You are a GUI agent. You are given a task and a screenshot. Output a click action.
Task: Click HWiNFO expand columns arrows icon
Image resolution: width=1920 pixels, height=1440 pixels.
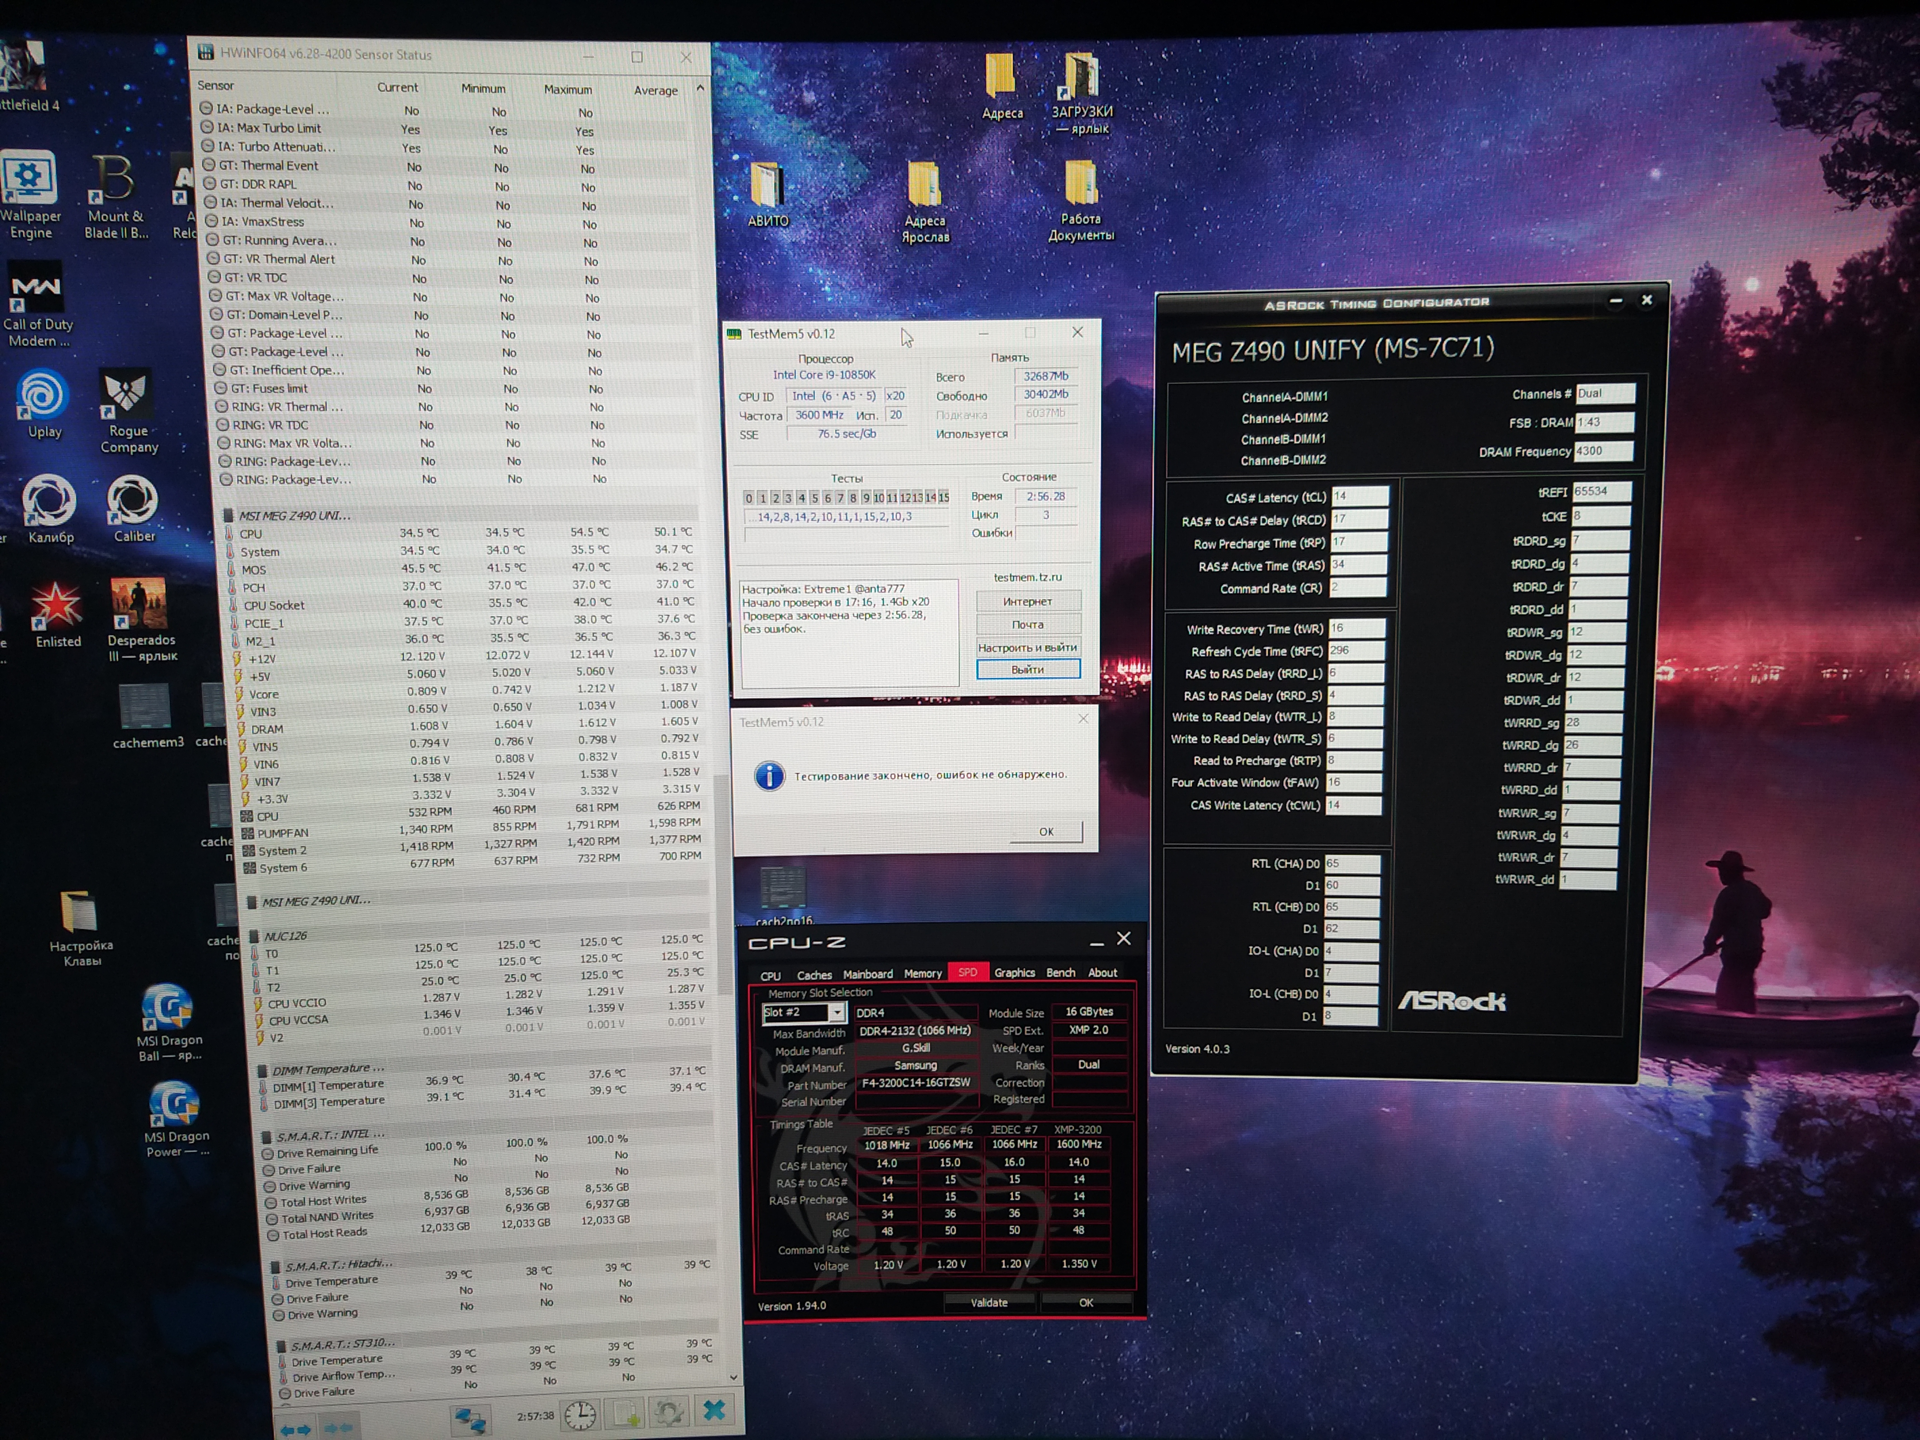296,1429
